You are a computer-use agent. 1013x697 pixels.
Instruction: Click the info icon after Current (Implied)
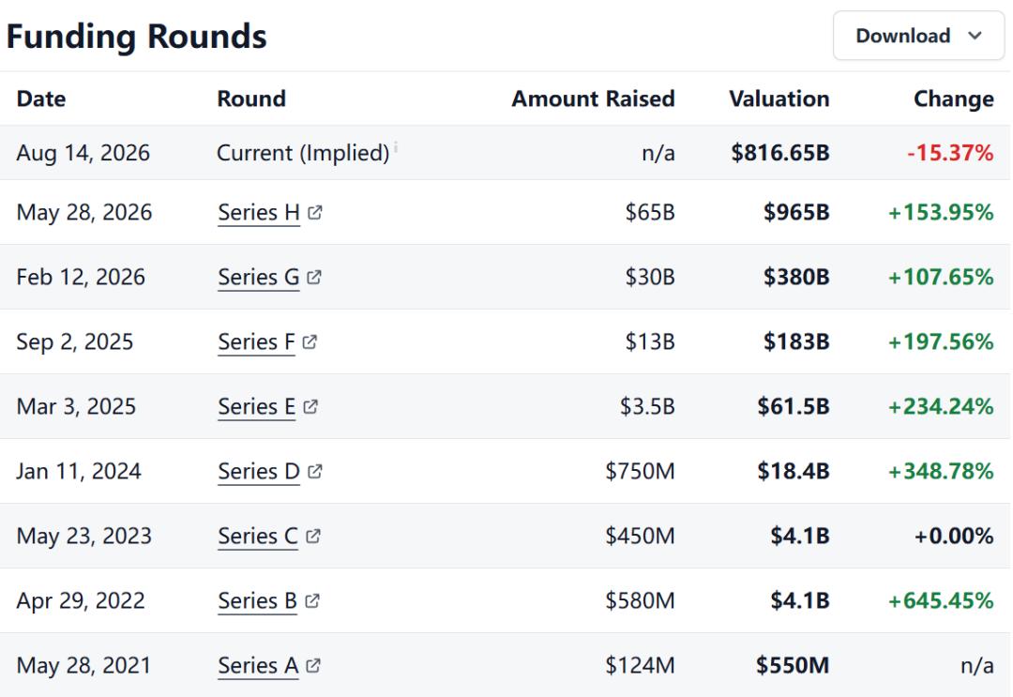point(396,146)
